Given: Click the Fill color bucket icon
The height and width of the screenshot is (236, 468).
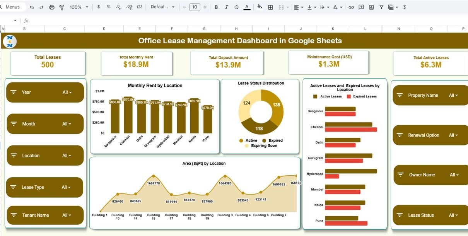Looking at the screenshot, I should tap(260, 7).
